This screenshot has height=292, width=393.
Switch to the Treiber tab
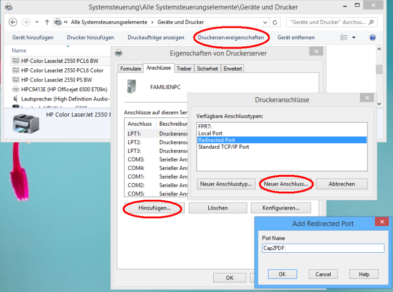pyautogui.click(x=184, y=69)
